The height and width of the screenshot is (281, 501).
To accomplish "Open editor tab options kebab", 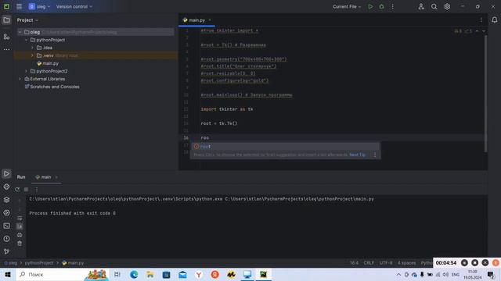I will 481,20.
